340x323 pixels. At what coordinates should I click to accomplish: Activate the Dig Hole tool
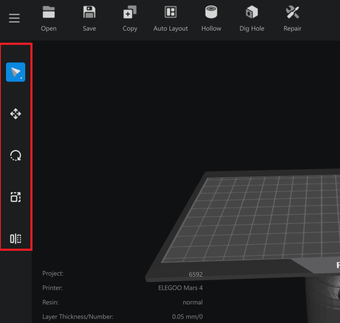251,12
